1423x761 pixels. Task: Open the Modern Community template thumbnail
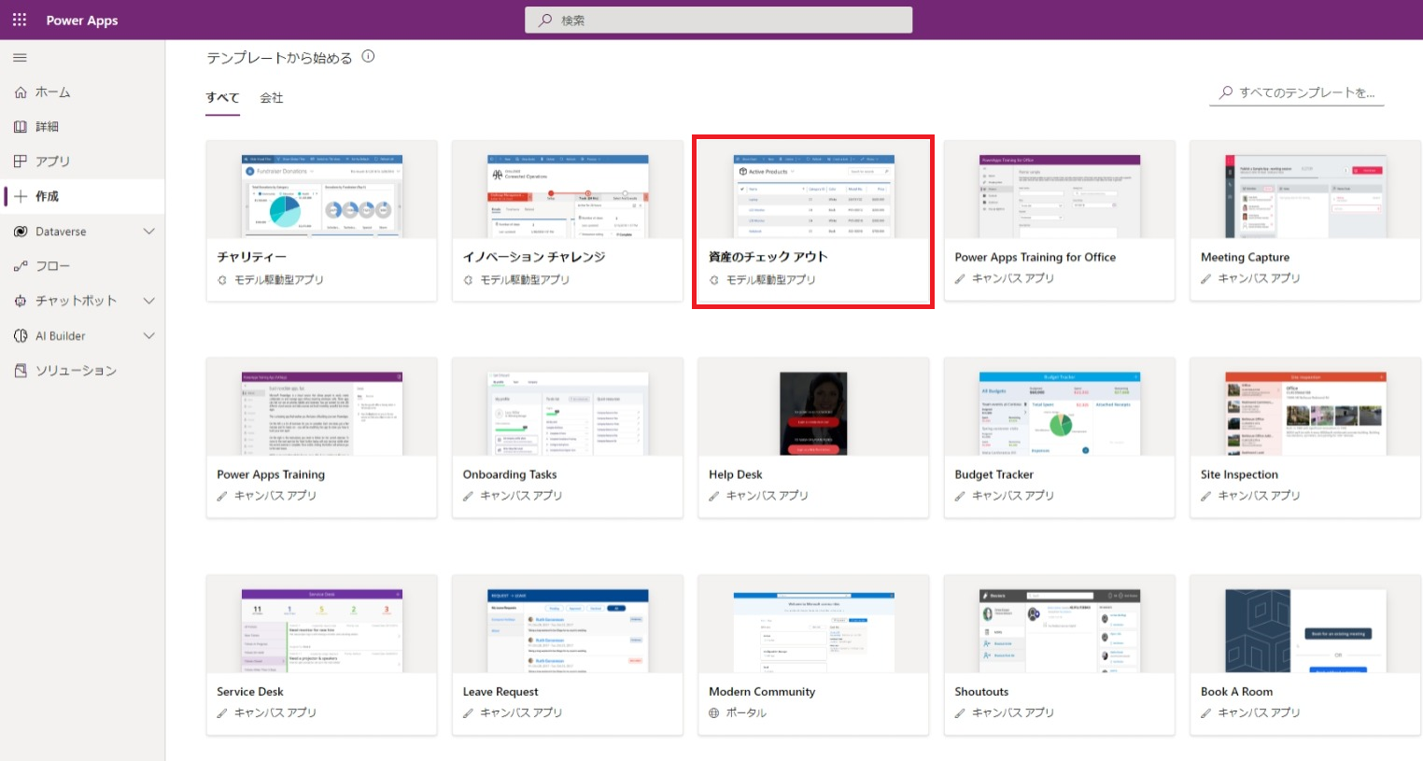point(814,630)
